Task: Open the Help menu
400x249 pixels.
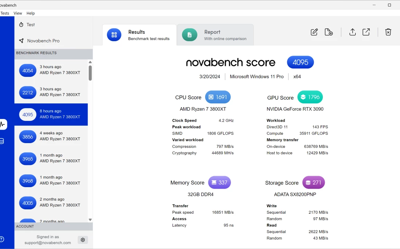Action: click(31, 13)
